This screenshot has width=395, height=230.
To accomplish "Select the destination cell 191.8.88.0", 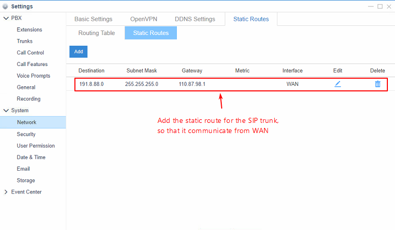I will click(x=91, y=84).
